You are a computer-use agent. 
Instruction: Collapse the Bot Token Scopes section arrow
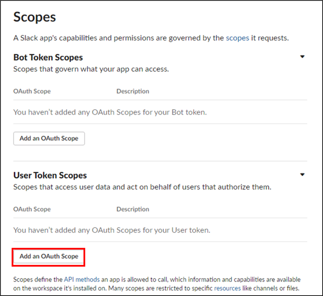[x=302, y=57]
